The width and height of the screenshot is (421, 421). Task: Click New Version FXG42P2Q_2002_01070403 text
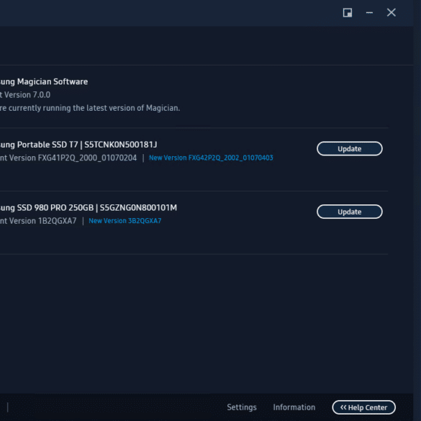point(211,158)
